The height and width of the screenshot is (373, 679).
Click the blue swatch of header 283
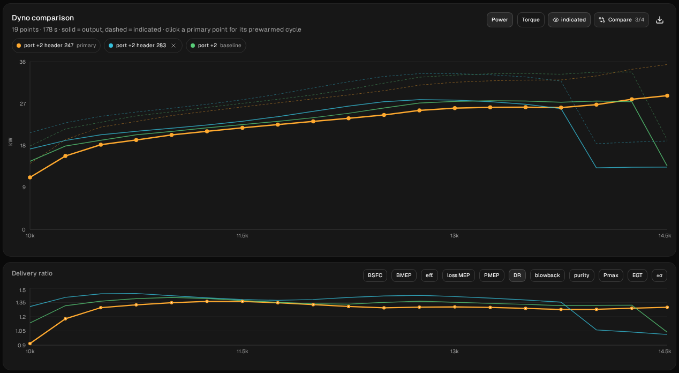coord(111,46)
